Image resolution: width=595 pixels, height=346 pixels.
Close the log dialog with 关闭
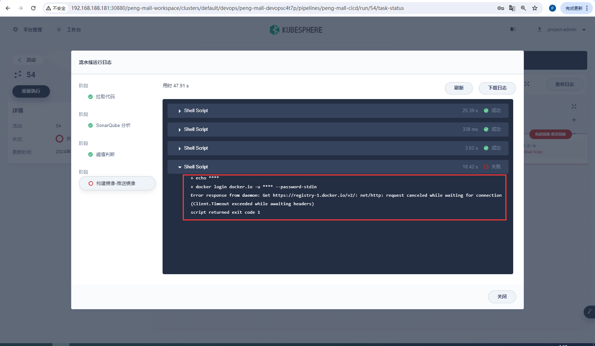(502, 297)
